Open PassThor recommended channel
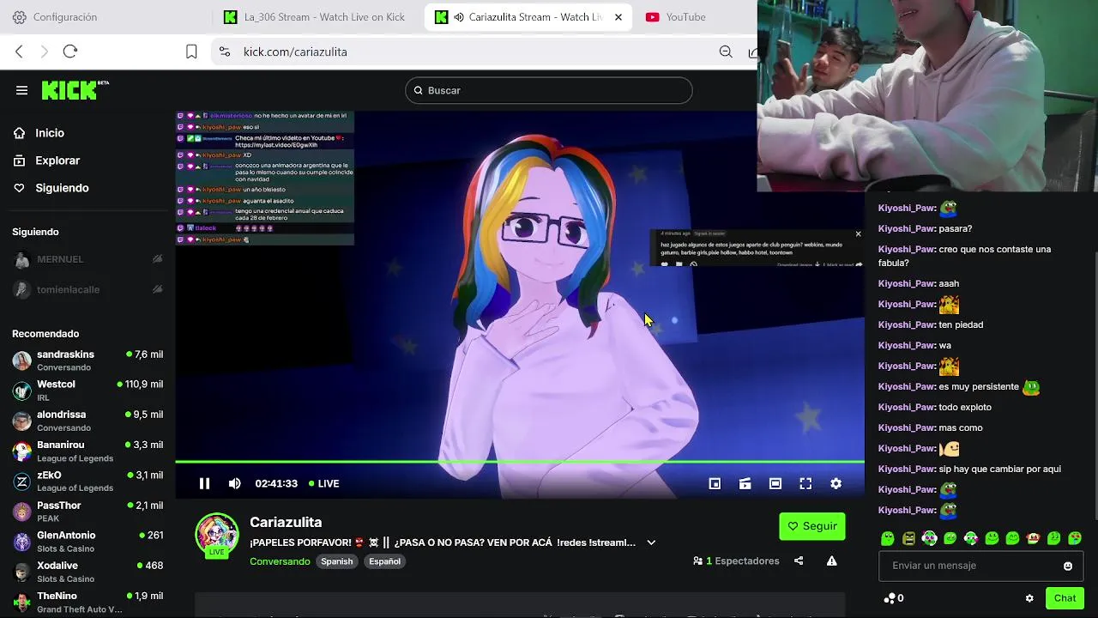This screenshot has height=618, width=1098. [87, 512]
